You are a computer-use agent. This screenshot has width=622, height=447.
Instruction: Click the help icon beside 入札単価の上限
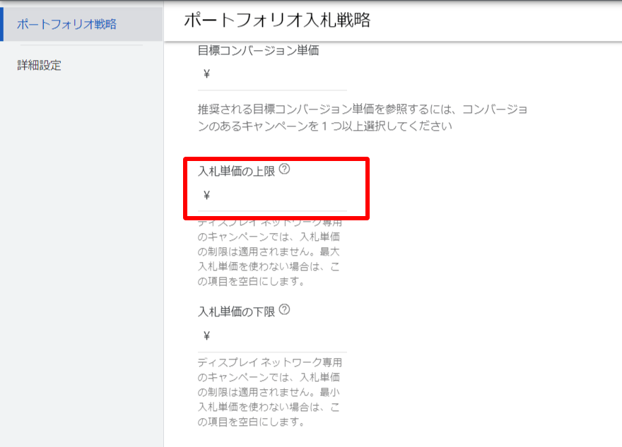(x=285, y=169)
